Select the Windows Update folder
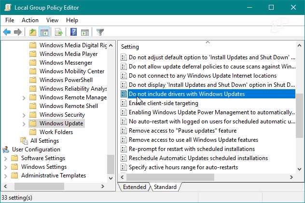The image size is (305, 203). 61,123
